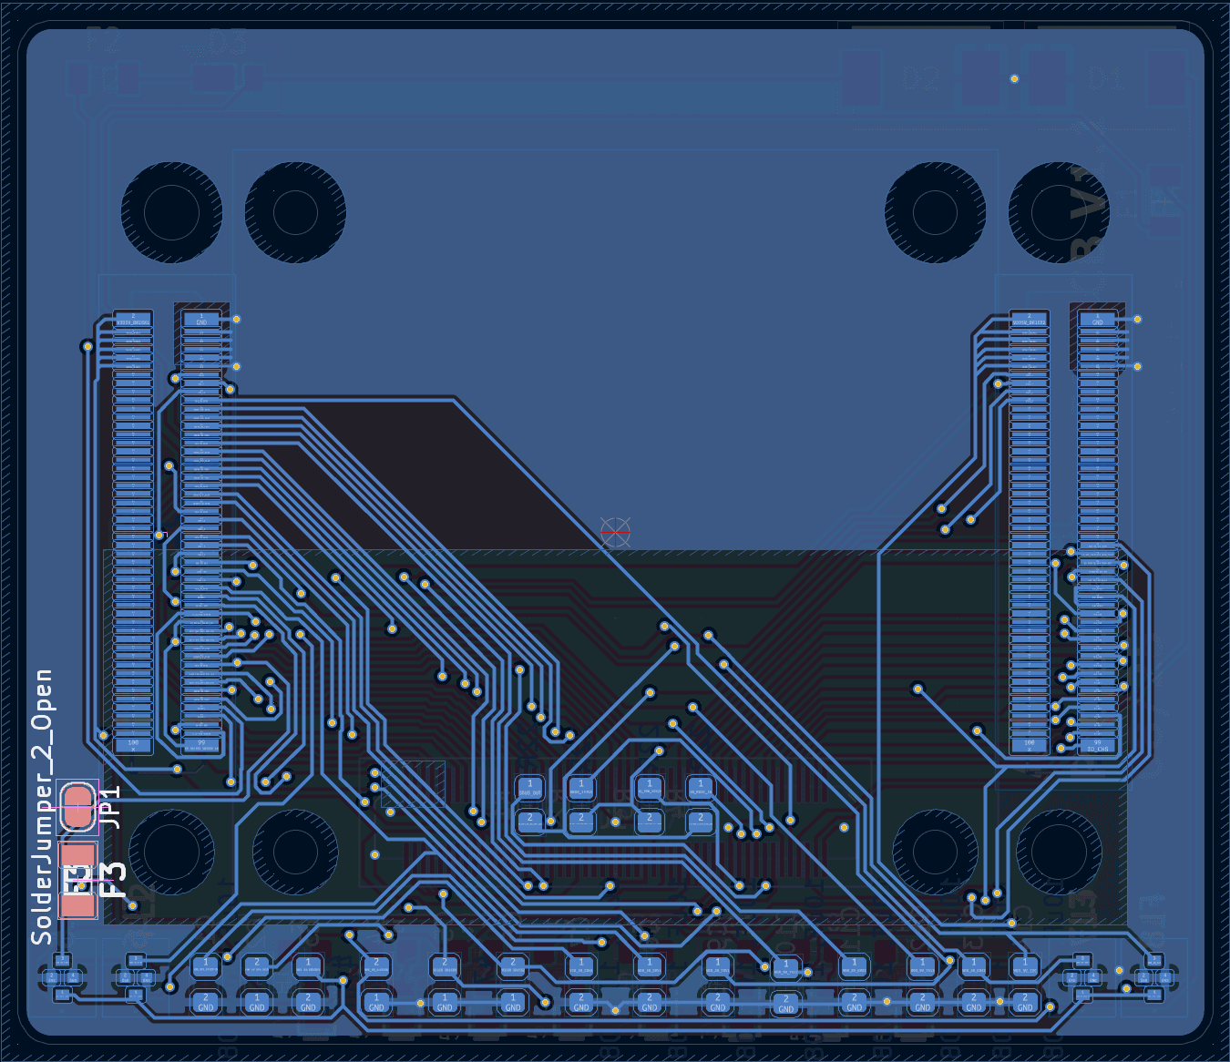Select the faint "D1" silkscreen label

(1105, 79)
